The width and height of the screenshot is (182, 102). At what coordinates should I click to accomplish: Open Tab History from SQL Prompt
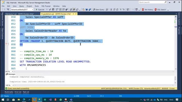coord(147,10)
